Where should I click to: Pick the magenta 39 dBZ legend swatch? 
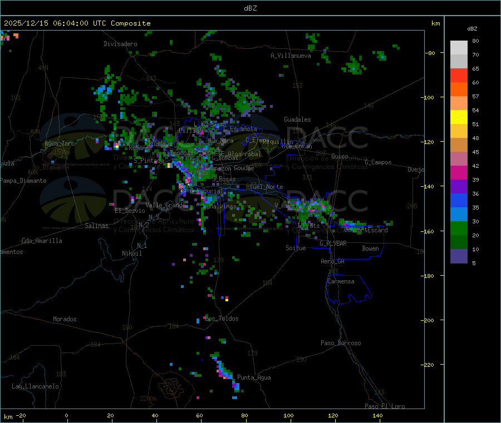pyautogui.click(x=459, y=172)
